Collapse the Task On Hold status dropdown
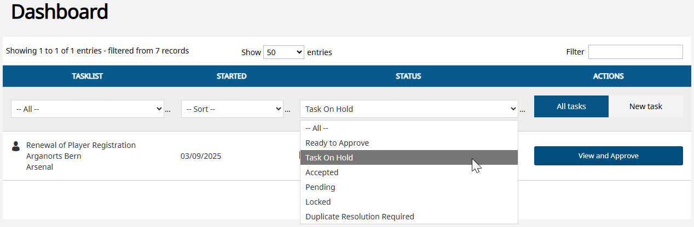Image resolution: width=694 pixels, height=227 pixels. [409, 109]
